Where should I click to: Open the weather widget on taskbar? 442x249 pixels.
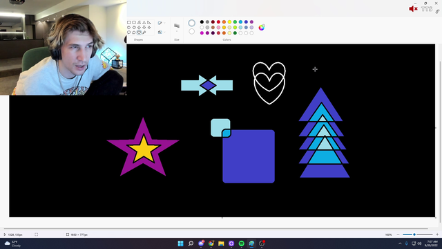[x=12, y=243]
